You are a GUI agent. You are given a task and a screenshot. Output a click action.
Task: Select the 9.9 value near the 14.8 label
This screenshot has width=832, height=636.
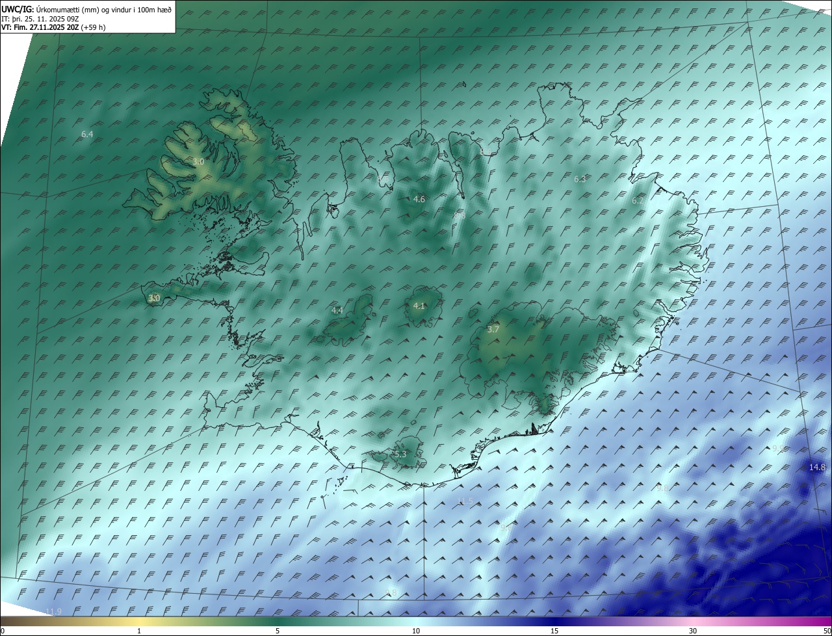click(x=778, y=448)
